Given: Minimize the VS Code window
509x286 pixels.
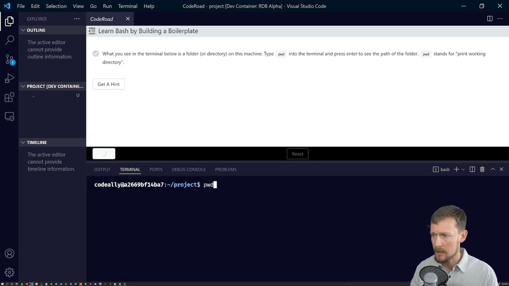Looking at the screenshot, I should pyautogui.click(x=464, y=6).
